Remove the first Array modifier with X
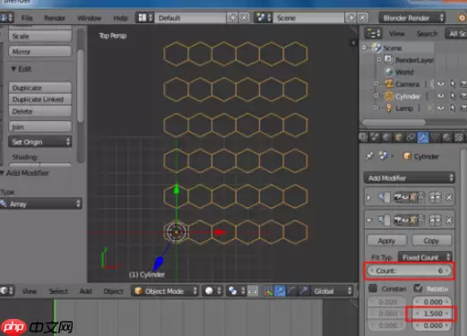 449,197
